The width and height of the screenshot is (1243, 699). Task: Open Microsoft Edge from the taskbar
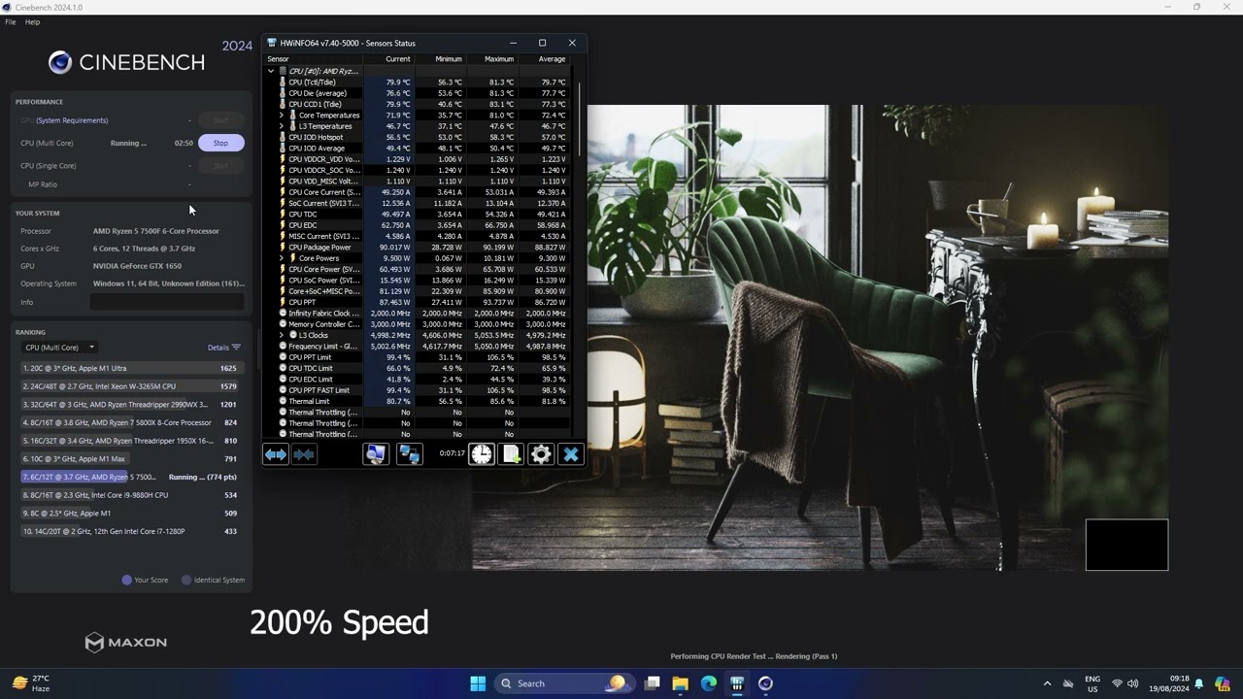(709, 683)
